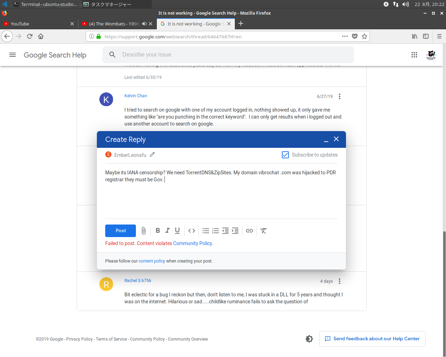Go to Firefox home page
The width and height of the screenshot is (446, 357).
(41, 36)
